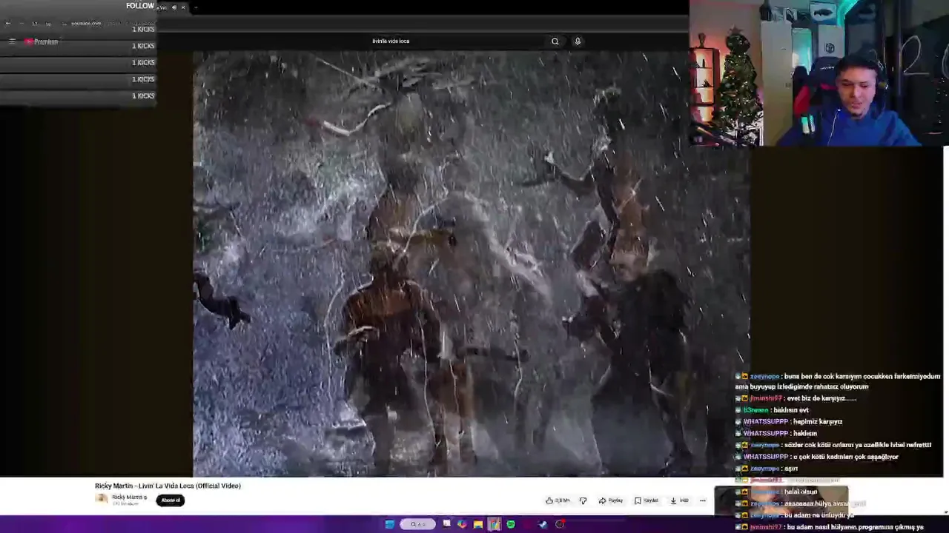Open Steam from the taskbar
The height and width of the screenshot is (533, 949).
(543, 524)
